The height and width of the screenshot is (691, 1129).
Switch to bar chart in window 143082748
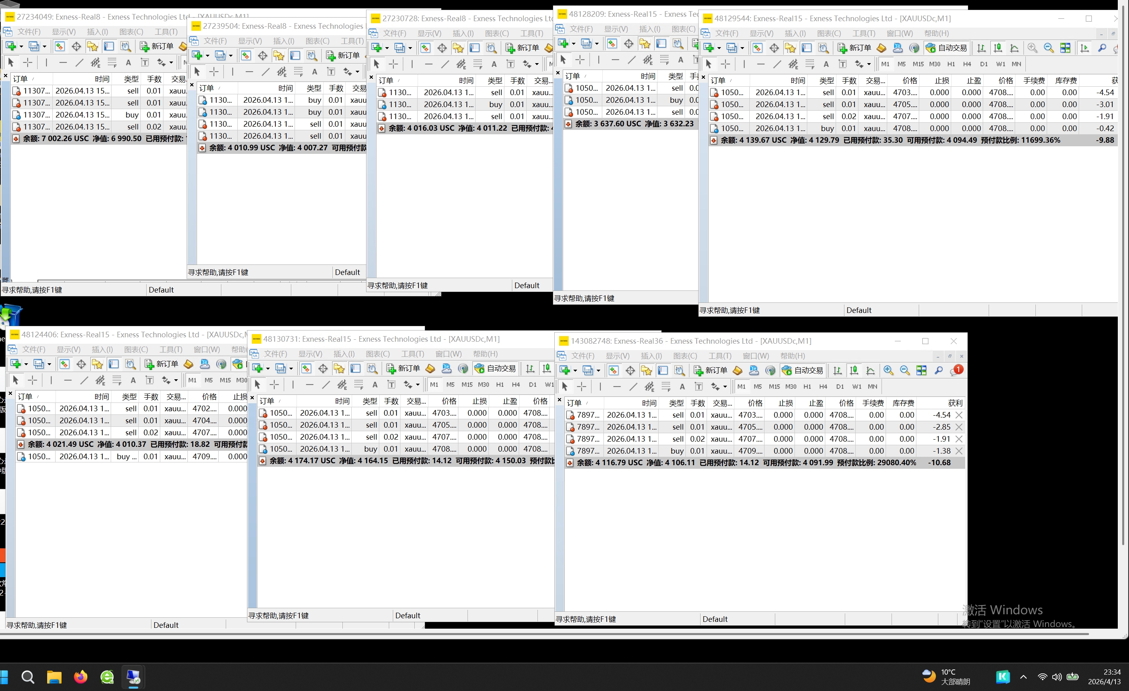tap(838, 370)
